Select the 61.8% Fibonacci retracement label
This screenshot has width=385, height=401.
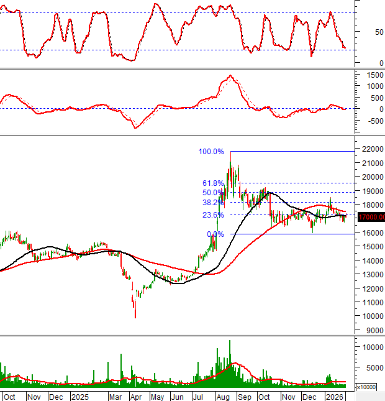pos(212,183)
